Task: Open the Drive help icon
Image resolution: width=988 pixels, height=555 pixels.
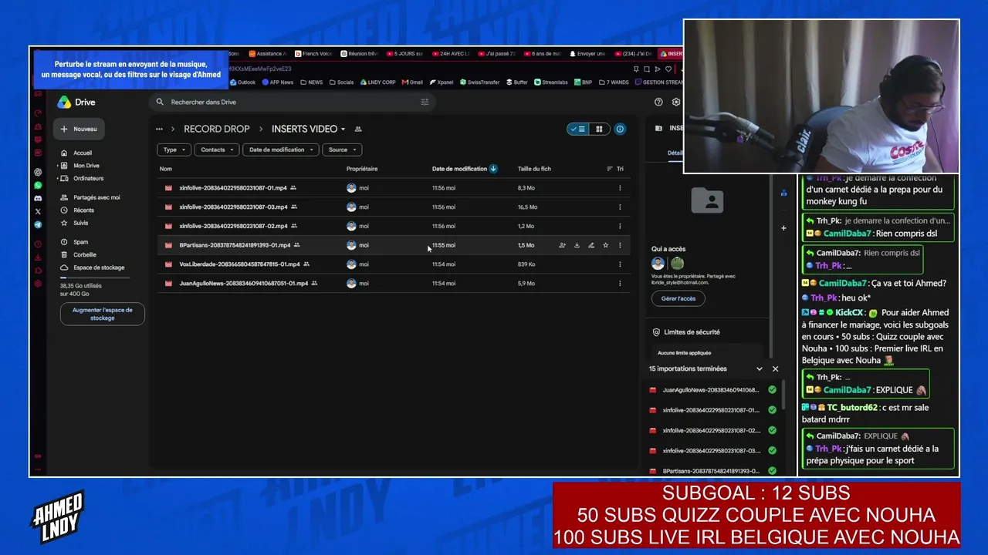Action: (x=658, y=102)
